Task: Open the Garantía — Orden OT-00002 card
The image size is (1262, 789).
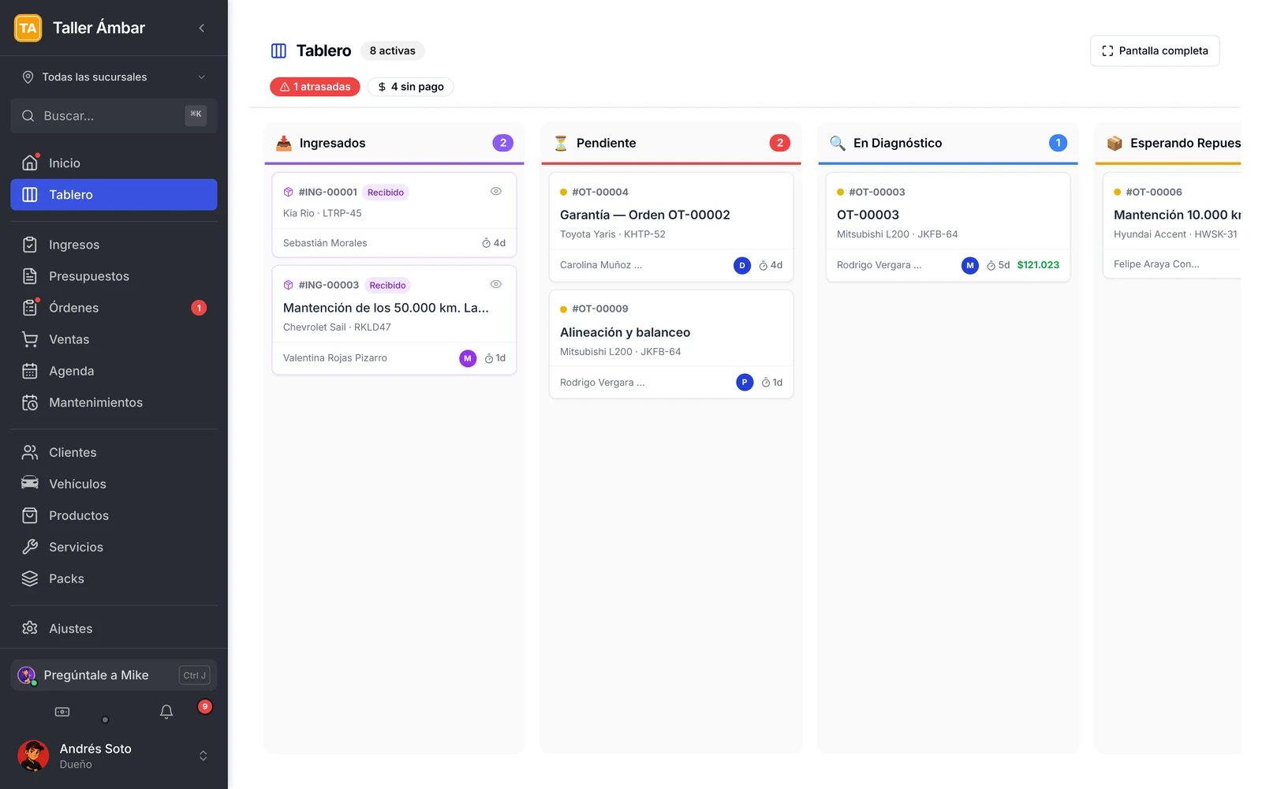Action: (x=671, y=227)
